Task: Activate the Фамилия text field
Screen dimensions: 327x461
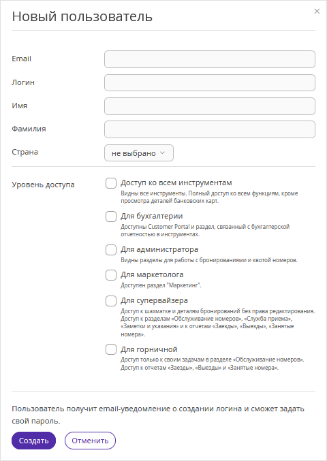Action: click(210, 129)
